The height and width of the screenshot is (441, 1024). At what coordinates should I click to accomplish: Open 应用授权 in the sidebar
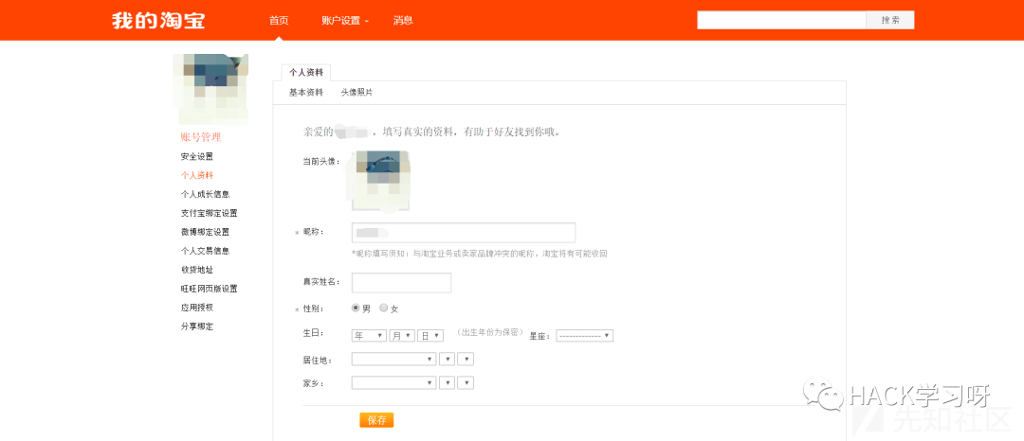(x=197, y=308)
